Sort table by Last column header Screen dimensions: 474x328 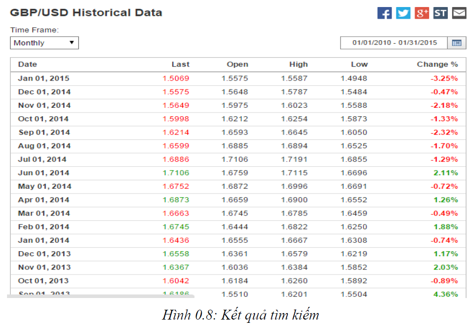tap(180, 65)
